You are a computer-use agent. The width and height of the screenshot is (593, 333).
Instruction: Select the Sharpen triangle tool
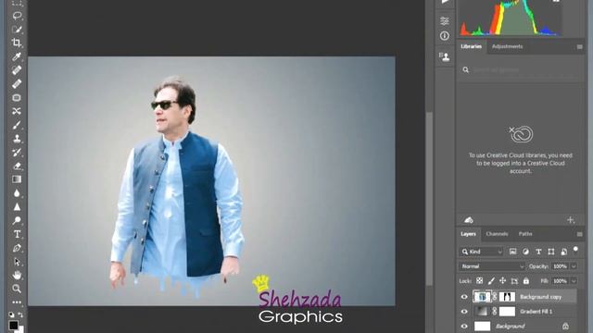click(x=17, y=207)
